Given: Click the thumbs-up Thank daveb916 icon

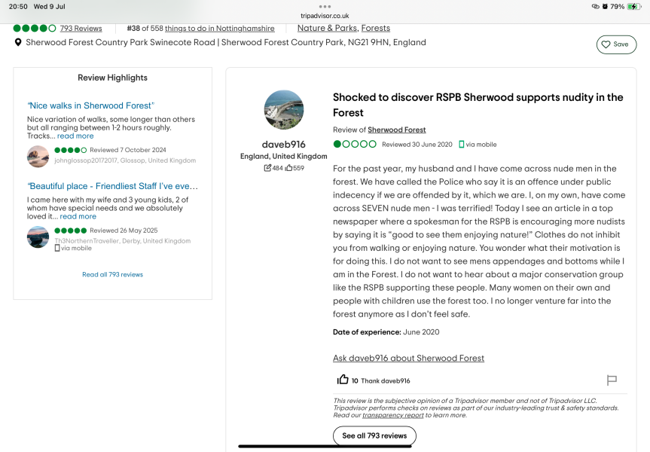Looking at the screenshot, I should click(343, 380).
